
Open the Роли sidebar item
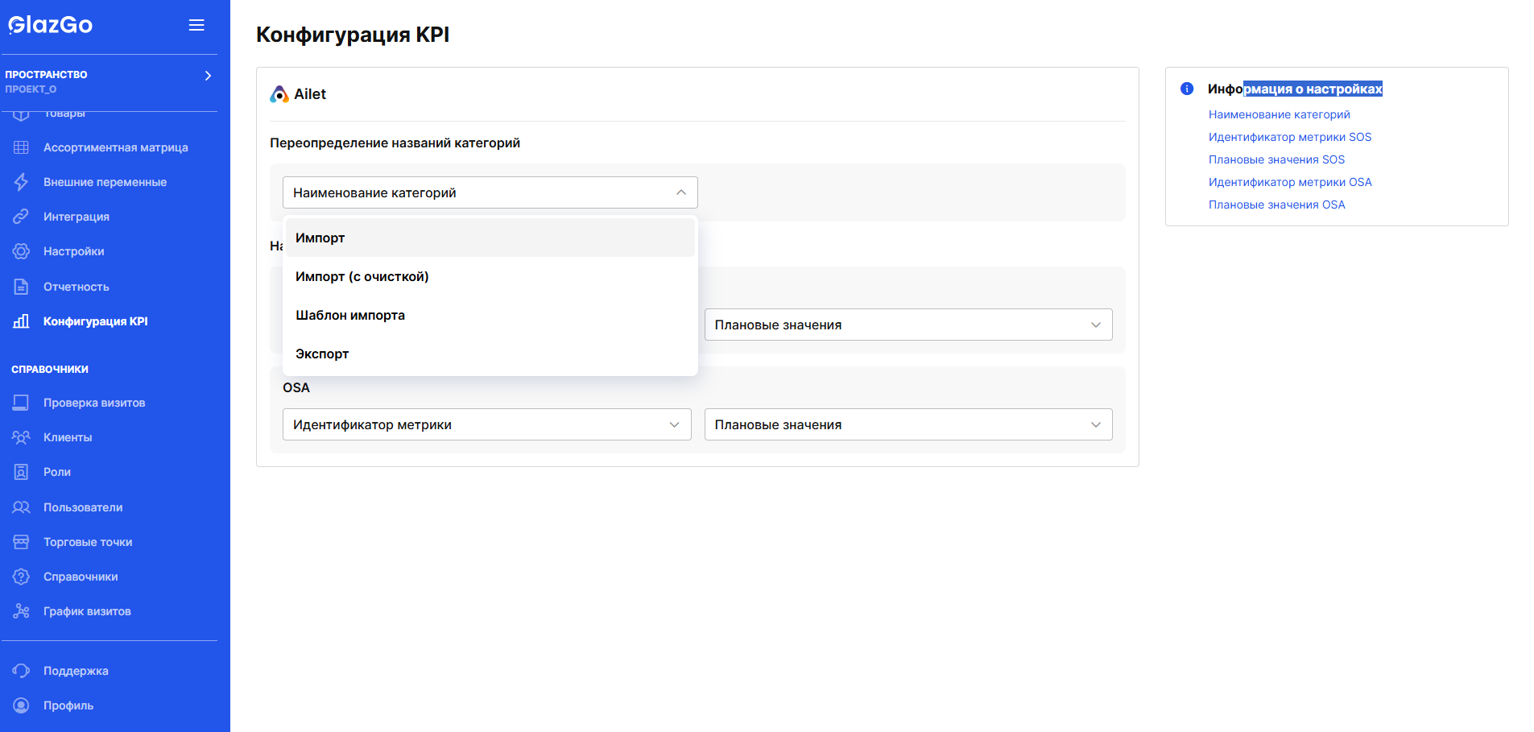[x=57, y=472]
